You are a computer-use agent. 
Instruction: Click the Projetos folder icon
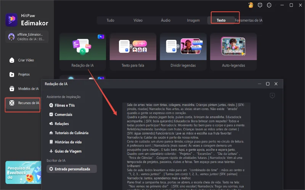12,74
